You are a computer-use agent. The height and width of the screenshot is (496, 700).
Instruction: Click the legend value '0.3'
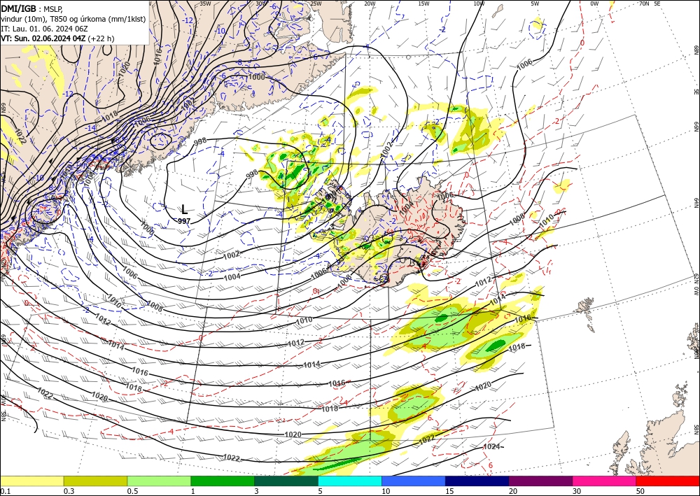pos(69,491)
